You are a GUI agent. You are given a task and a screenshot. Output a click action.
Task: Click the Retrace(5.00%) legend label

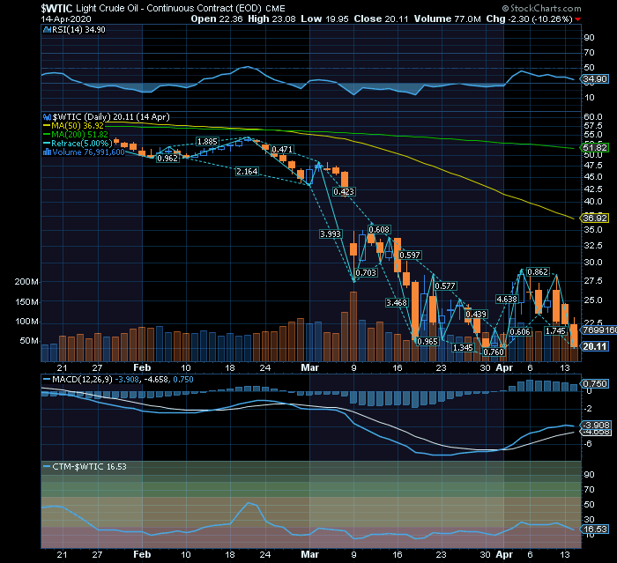(x=82, y=144)
